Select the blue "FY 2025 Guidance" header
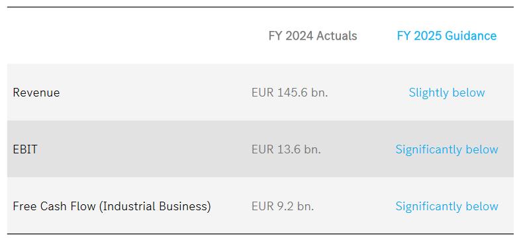Screen dimensions: 521x238 tap(447, 36)
